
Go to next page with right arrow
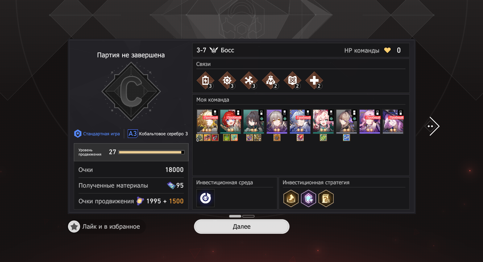[x=432, y=126]
